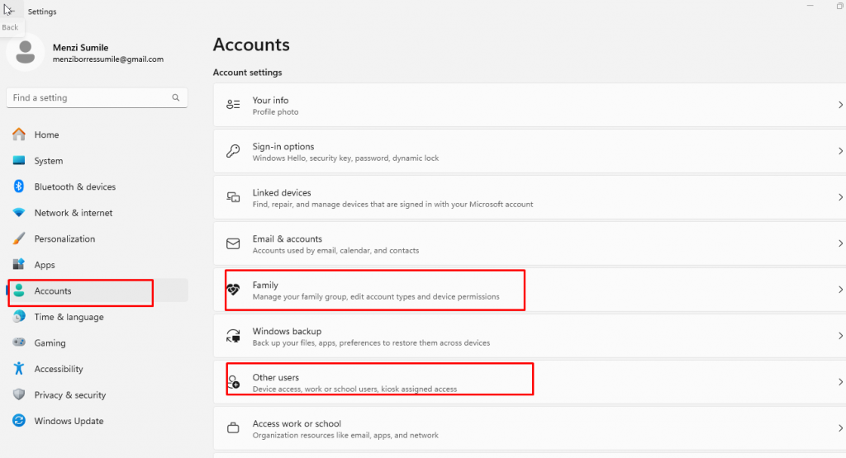Click the Accounts person icon in sidebar
The height and width of the screenshot is (458, 846).
pyautogui.click(x=19, y=290)
